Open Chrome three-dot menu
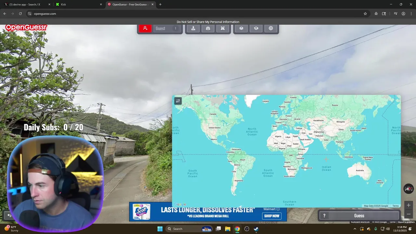 tap(411, 14)
